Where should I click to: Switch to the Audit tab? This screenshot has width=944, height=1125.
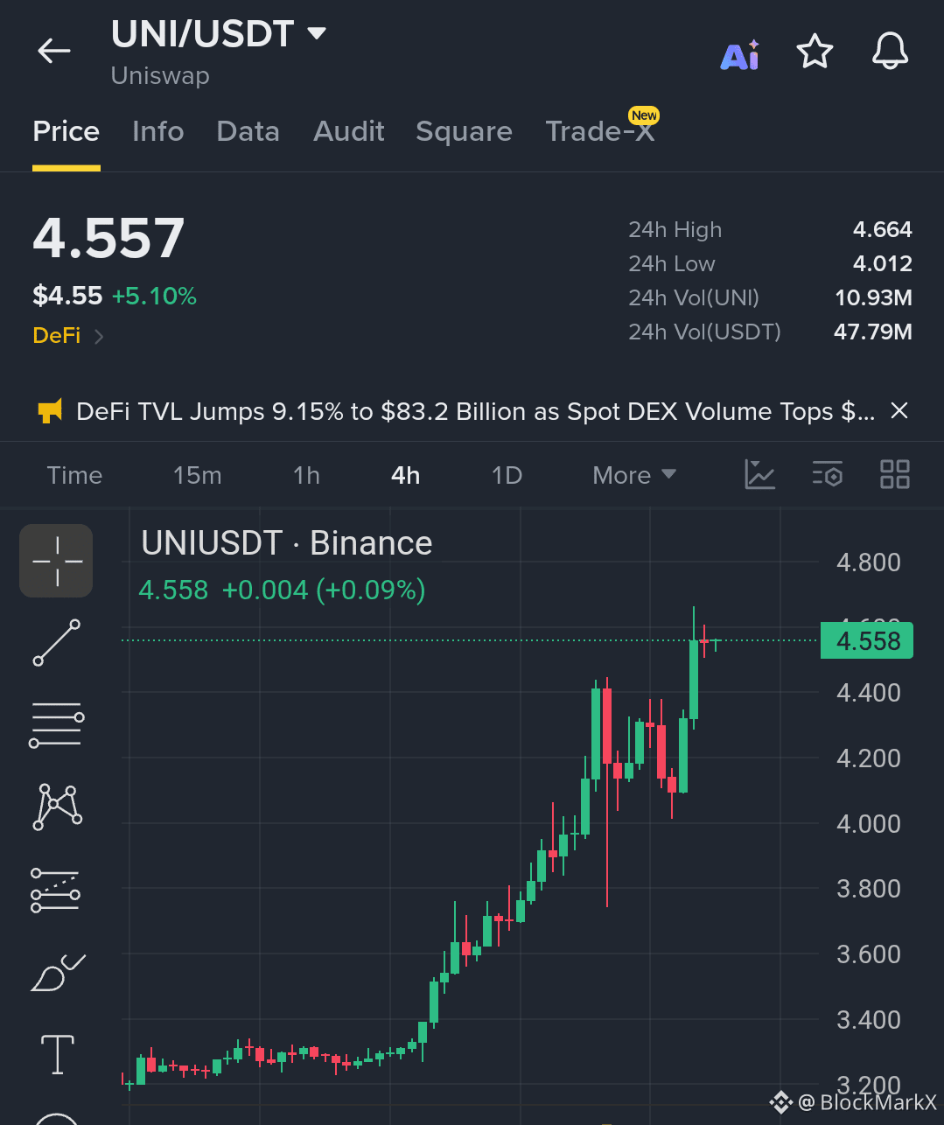pos(349,131)
